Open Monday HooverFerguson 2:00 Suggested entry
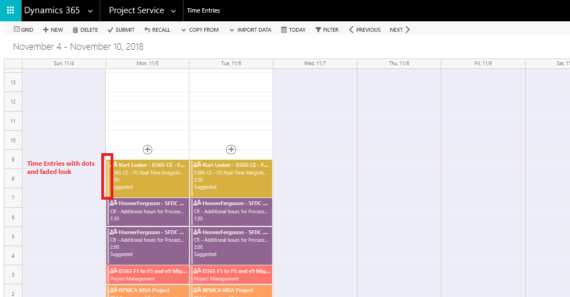Image resolution: width=570 pixels, height=297 pixels. point(148,246)
